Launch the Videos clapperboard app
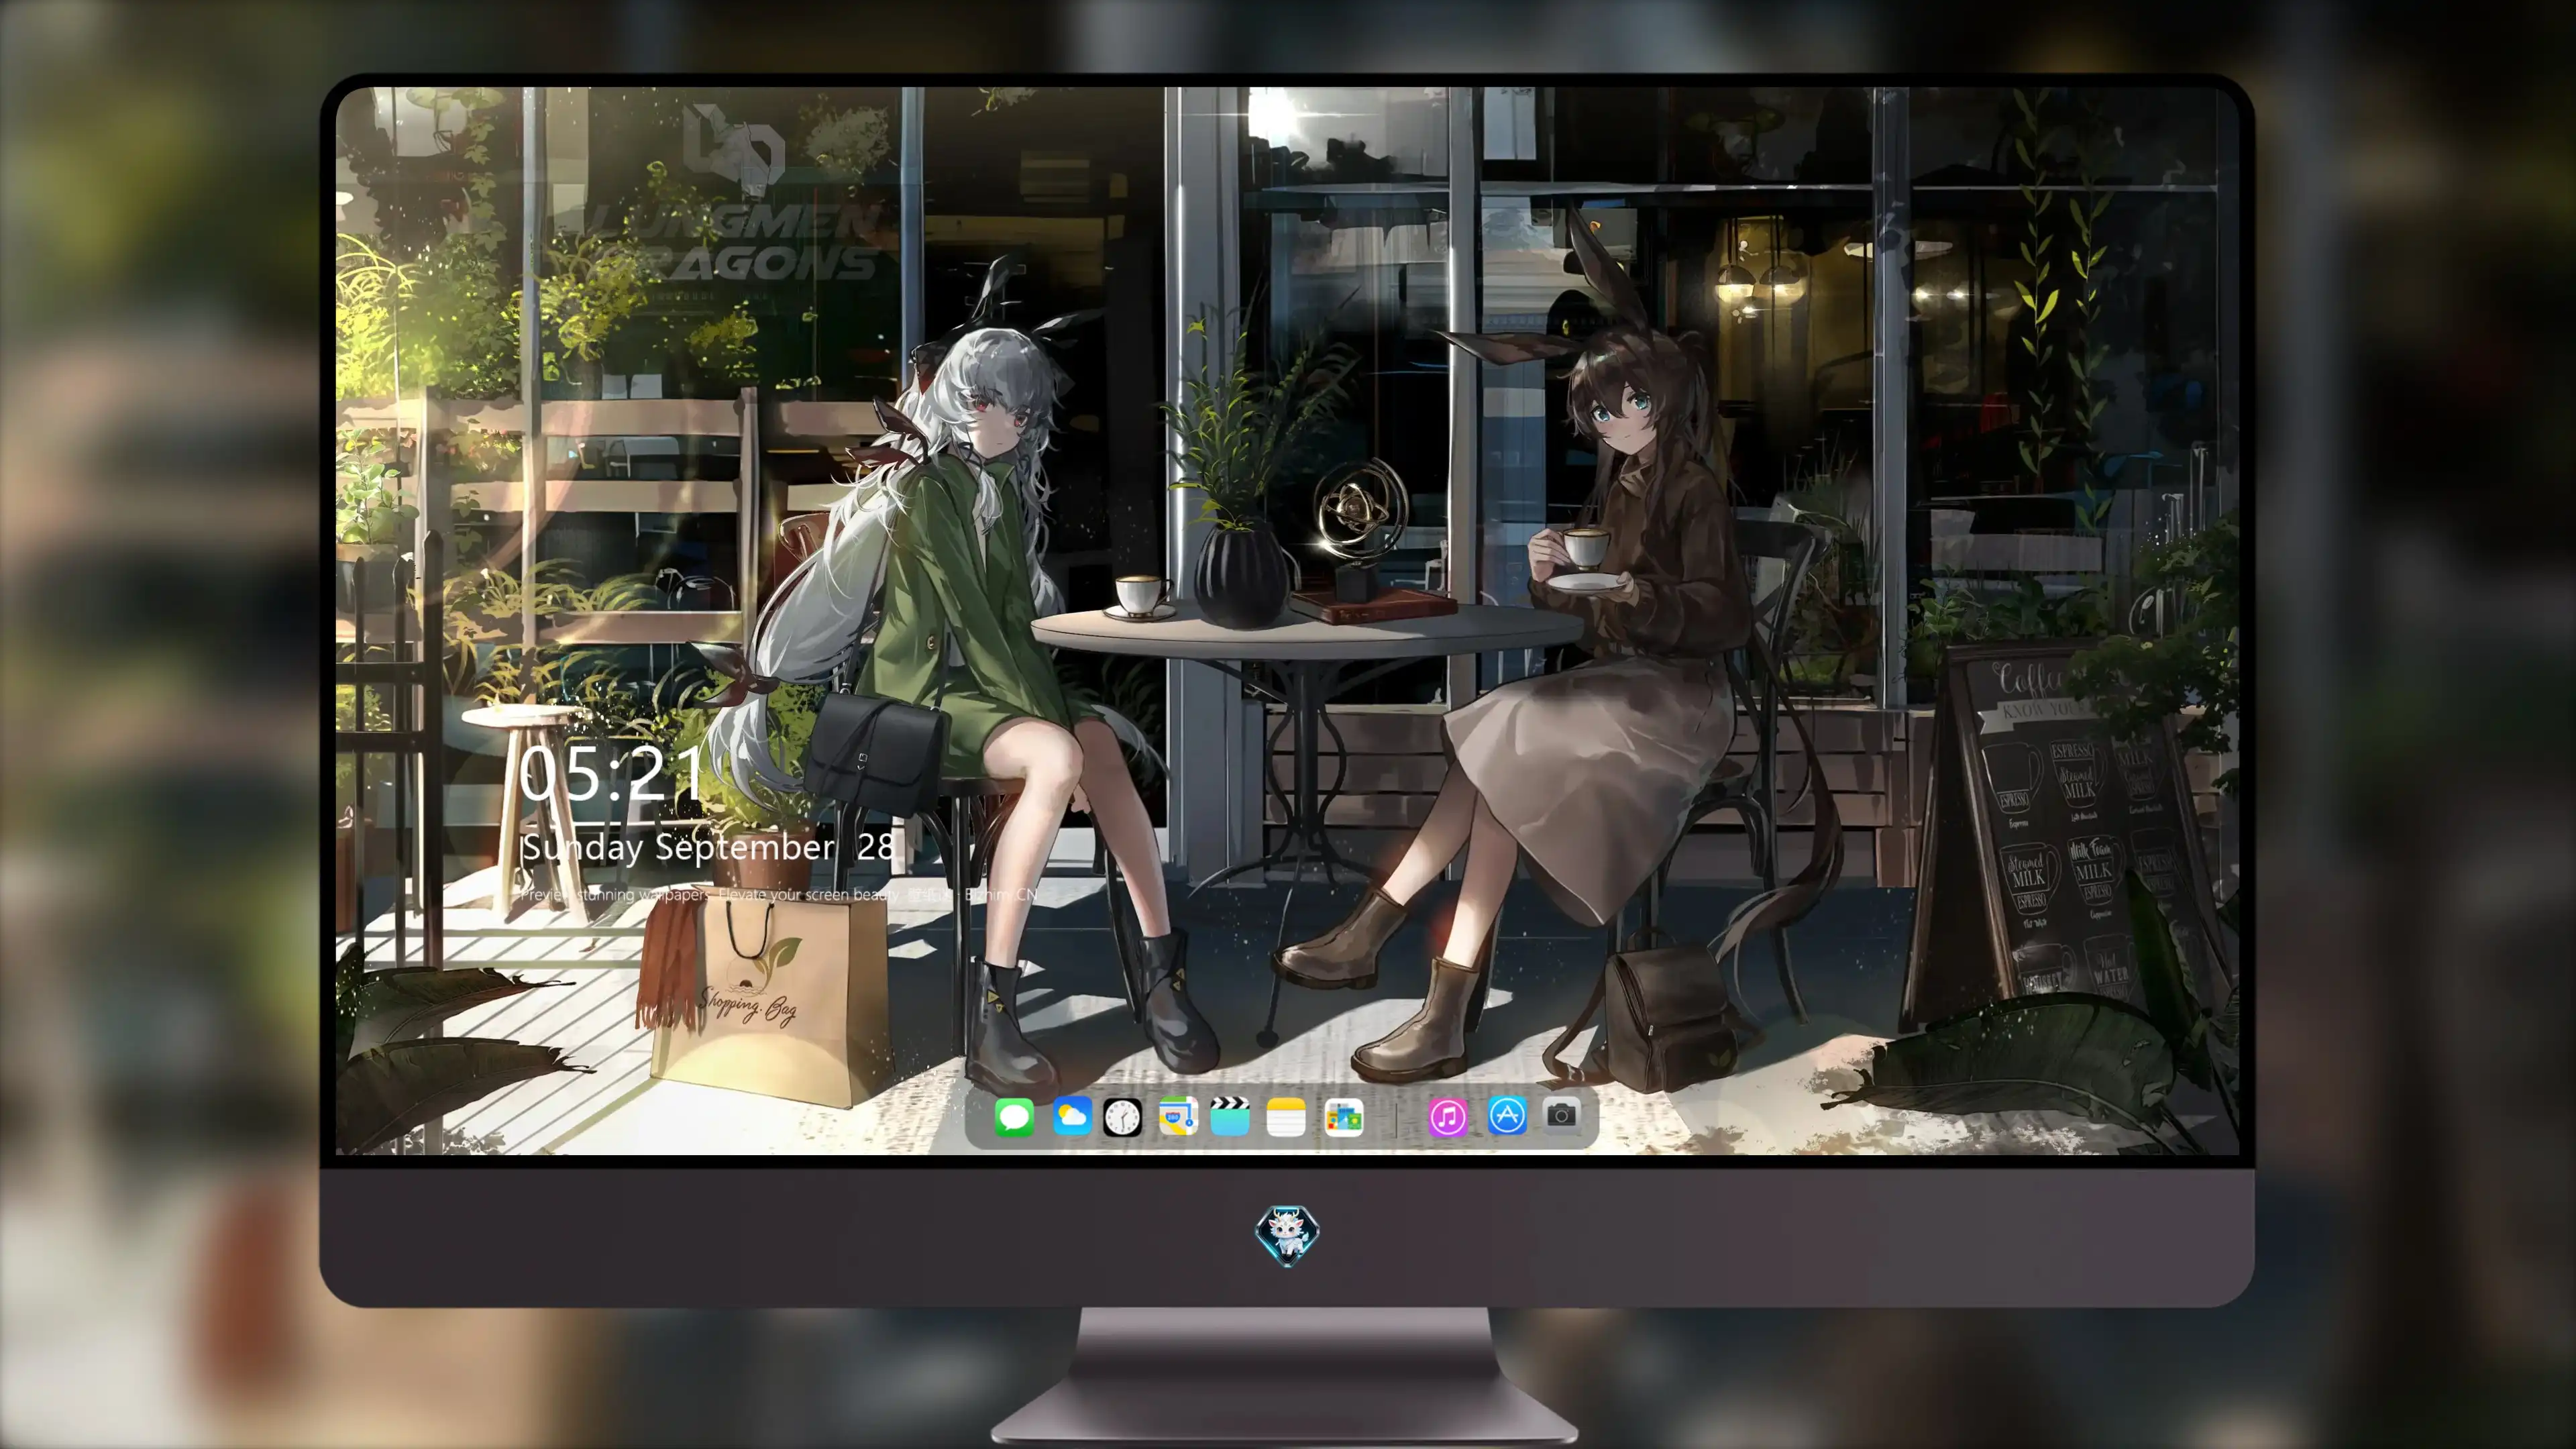 1230,1116
